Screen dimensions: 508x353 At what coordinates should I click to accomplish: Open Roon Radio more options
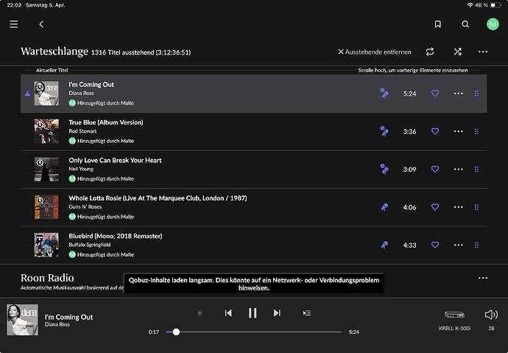[x=483, y=278]
